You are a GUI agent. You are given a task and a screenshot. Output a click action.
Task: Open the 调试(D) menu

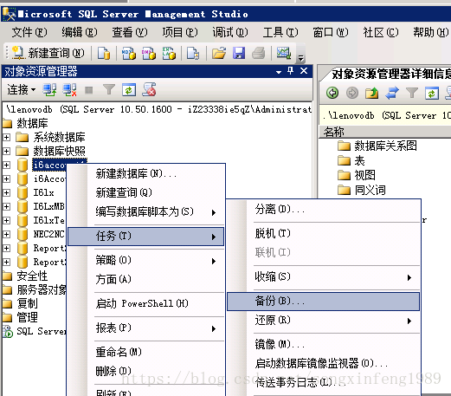230,32
